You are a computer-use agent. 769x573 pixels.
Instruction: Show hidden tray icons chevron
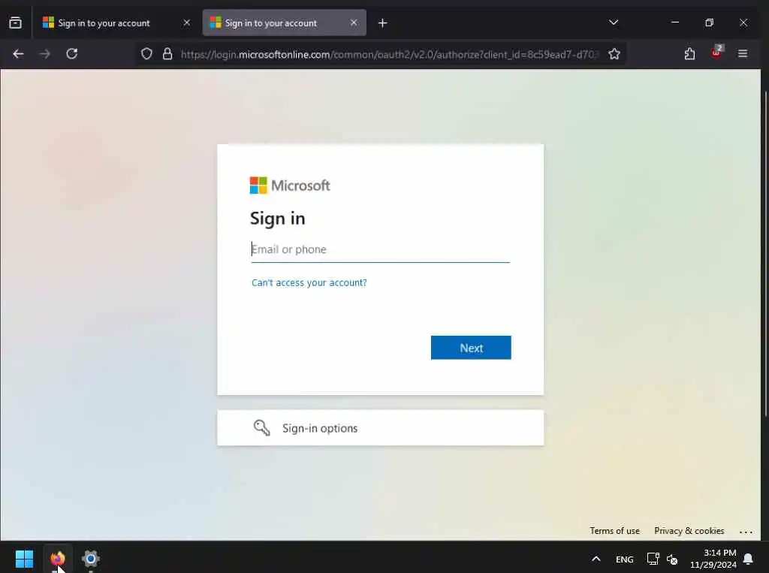point(596,559)
